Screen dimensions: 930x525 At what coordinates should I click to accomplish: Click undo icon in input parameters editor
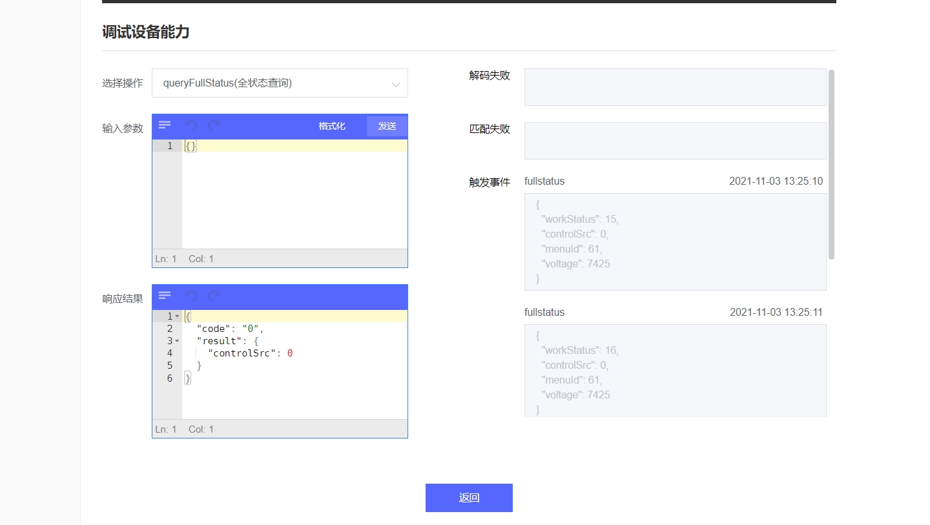pos(191,125)
